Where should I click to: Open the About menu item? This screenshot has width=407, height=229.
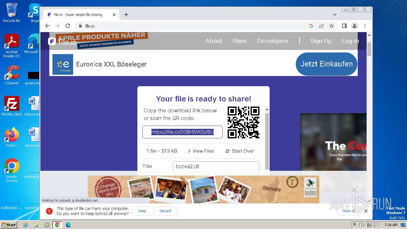click(x=214, y=41)
